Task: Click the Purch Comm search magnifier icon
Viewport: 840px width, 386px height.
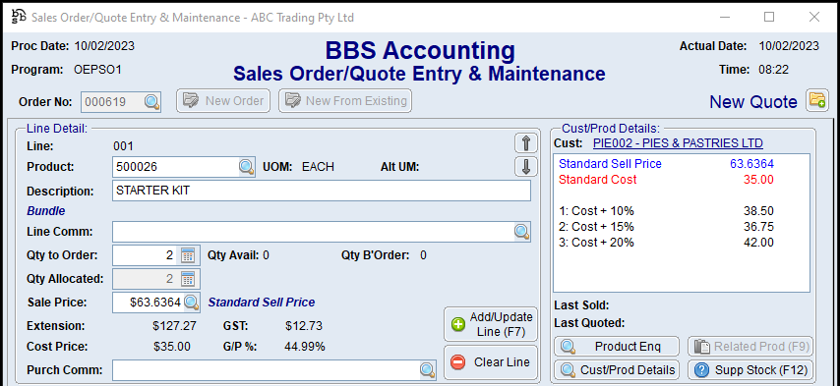Action: click(x=428, y=370)
